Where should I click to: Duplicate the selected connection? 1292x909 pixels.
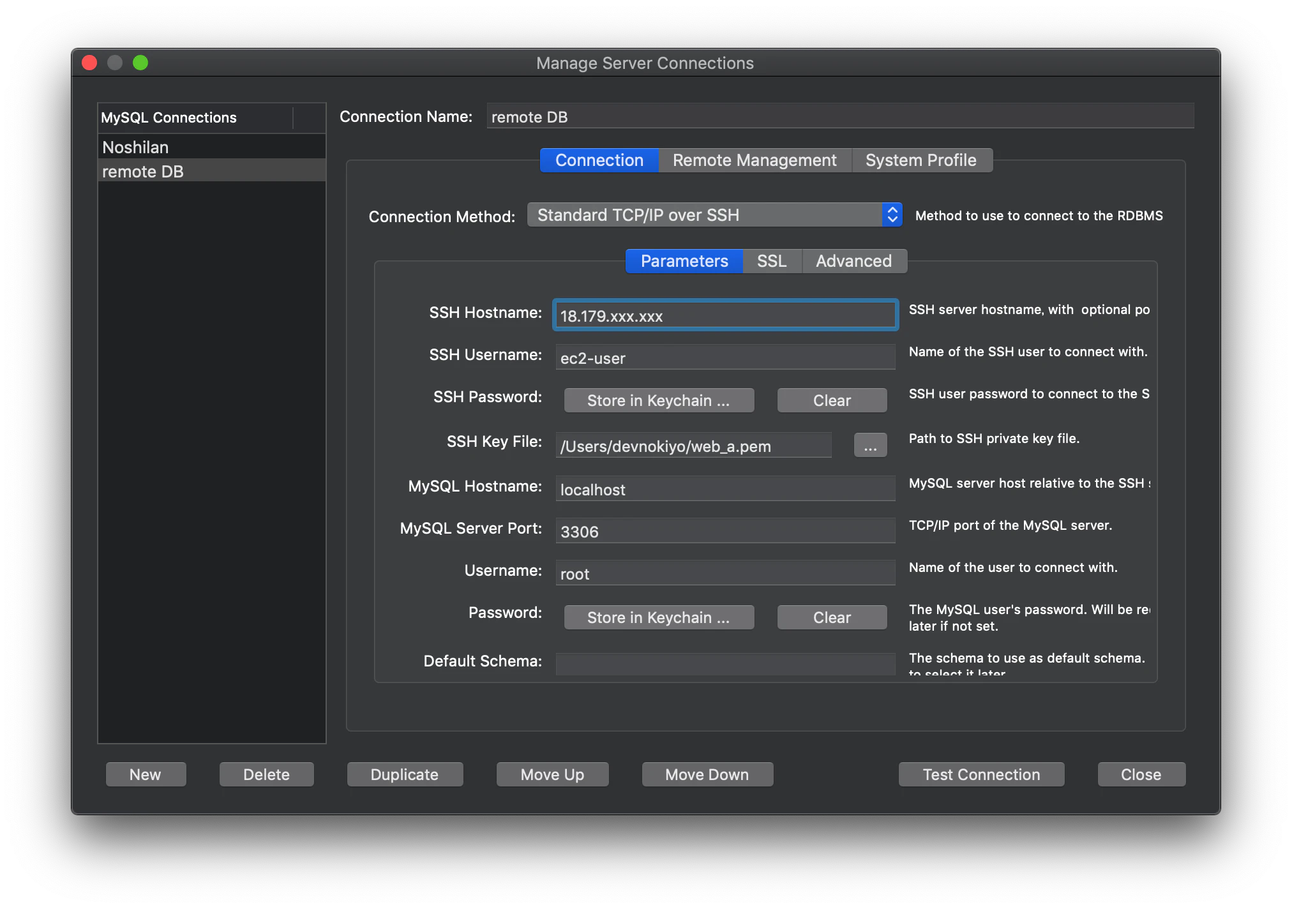[405, 774]
